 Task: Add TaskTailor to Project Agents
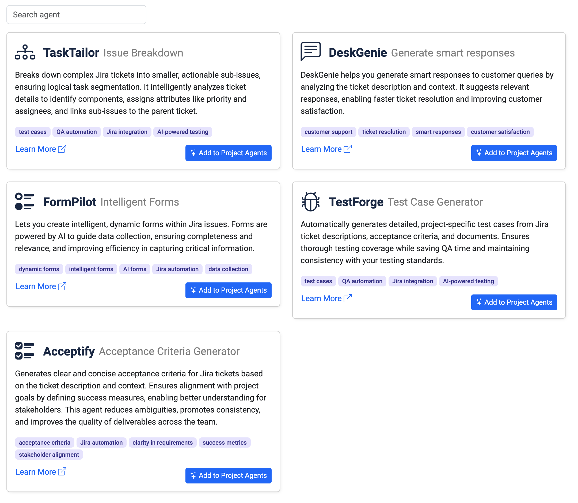tap(228, 153)
